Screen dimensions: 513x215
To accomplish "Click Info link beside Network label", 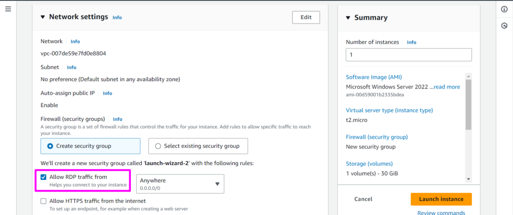I will 75,41.
